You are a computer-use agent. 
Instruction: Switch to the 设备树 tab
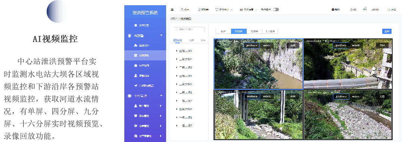point(177,40)
